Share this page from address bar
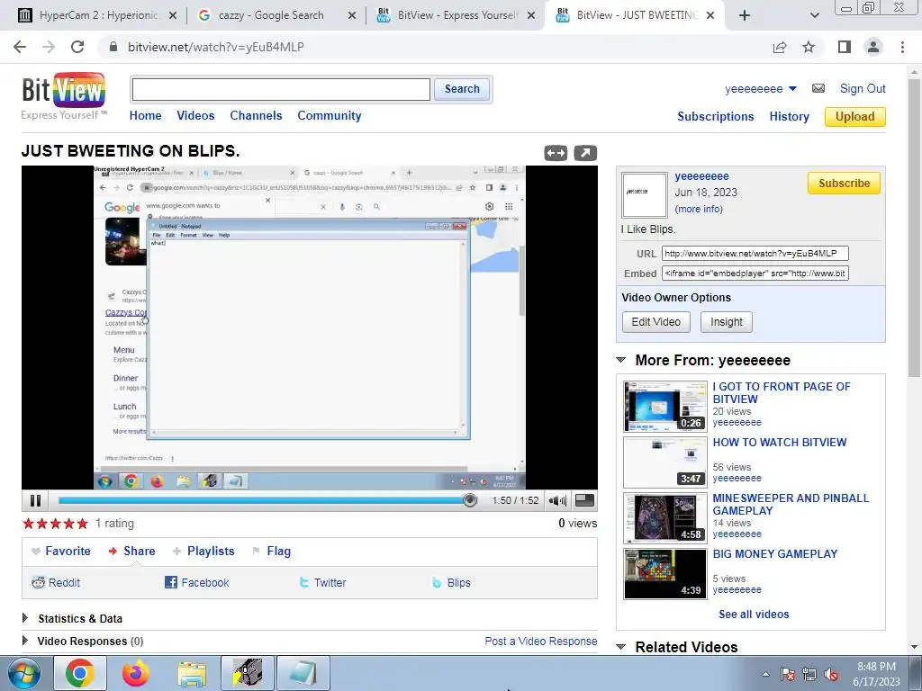Viewport: 922px width, 691px height. [780, 47]
